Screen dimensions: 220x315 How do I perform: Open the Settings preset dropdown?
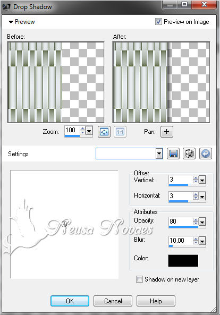pos(159,154)
